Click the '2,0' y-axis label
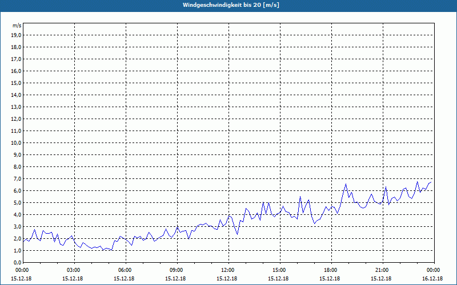This screenshot has width=457, height=285. click(17, 238)
